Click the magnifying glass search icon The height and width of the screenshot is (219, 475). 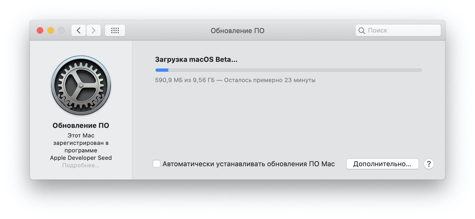click(362, 30)
